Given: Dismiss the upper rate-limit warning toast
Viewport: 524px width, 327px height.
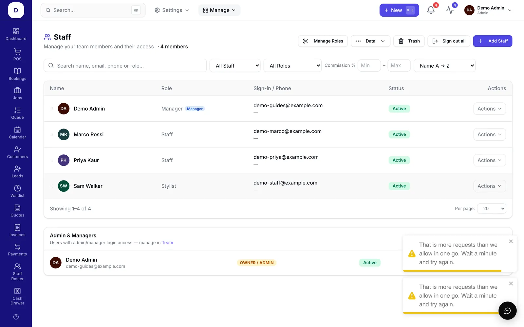Looking at the screenshot, I should click(511, 241).
